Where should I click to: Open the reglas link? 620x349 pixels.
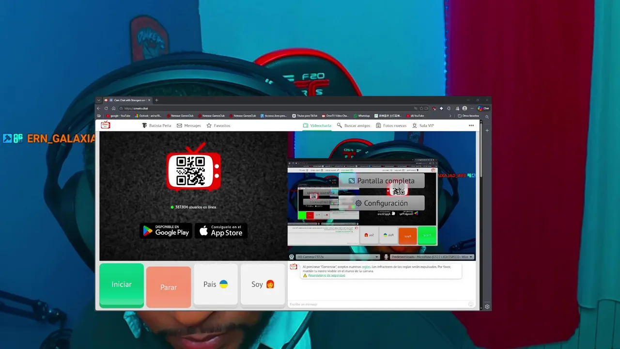(x=366, y=267)
